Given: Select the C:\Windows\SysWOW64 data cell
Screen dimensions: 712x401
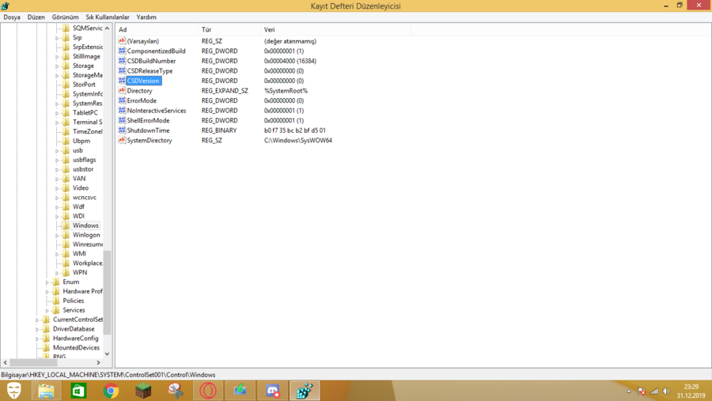Looking at the screenshot, I should click(298, 140).
